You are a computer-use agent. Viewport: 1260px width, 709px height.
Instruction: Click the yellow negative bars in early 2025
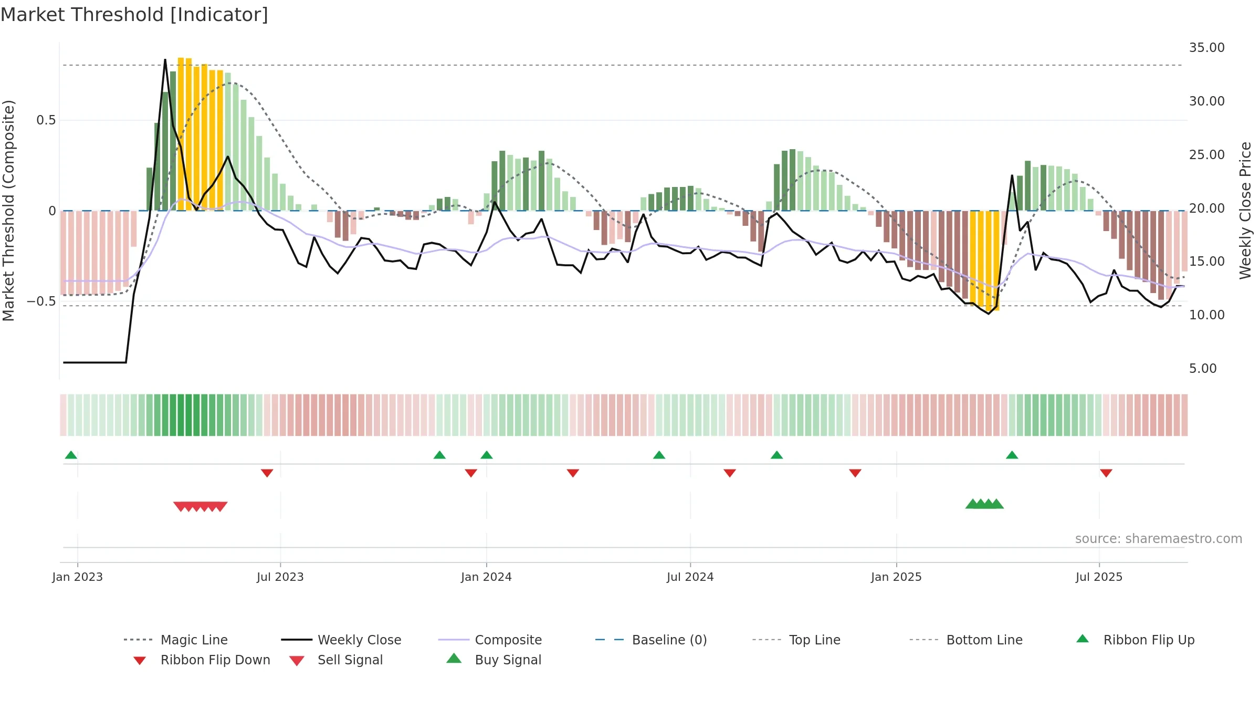tap(985, 260)
